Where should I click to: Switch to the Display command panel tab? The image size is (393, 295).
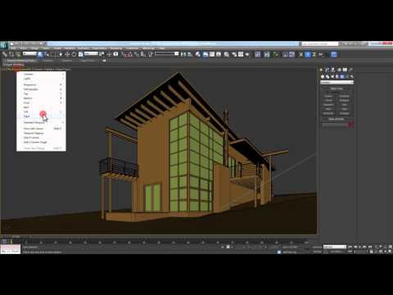click(x=345, y=70)
